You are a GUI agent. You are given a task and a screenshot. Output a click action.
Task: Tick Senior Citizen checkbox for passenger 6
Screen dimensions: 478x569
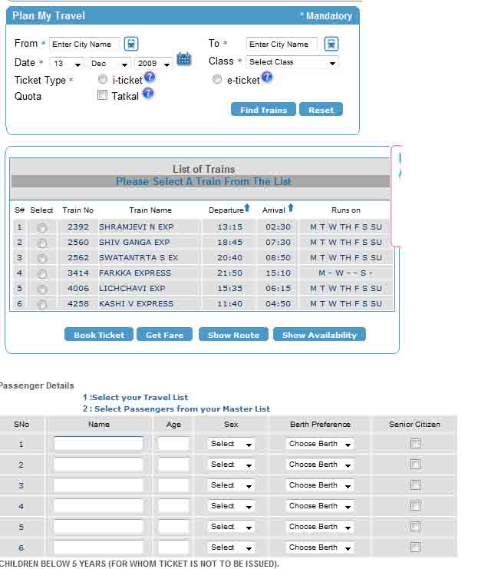[x=415, y=547]
